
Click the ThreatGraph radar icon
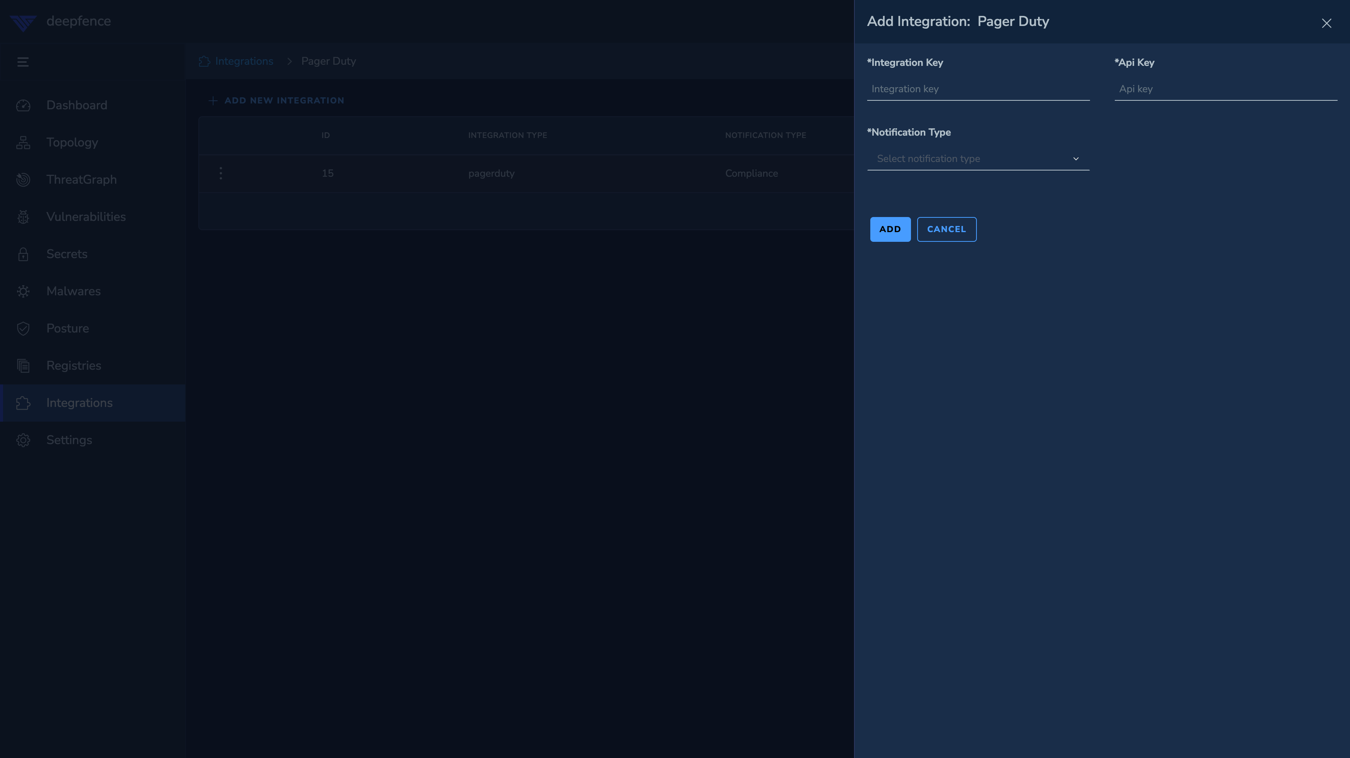pos(23,180)
